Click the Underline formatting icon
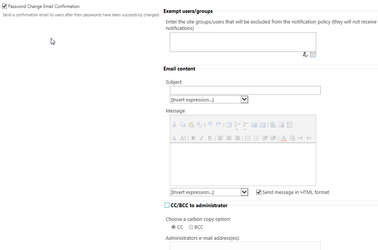This screenshot has height=250, width=378. pos(210,138)
